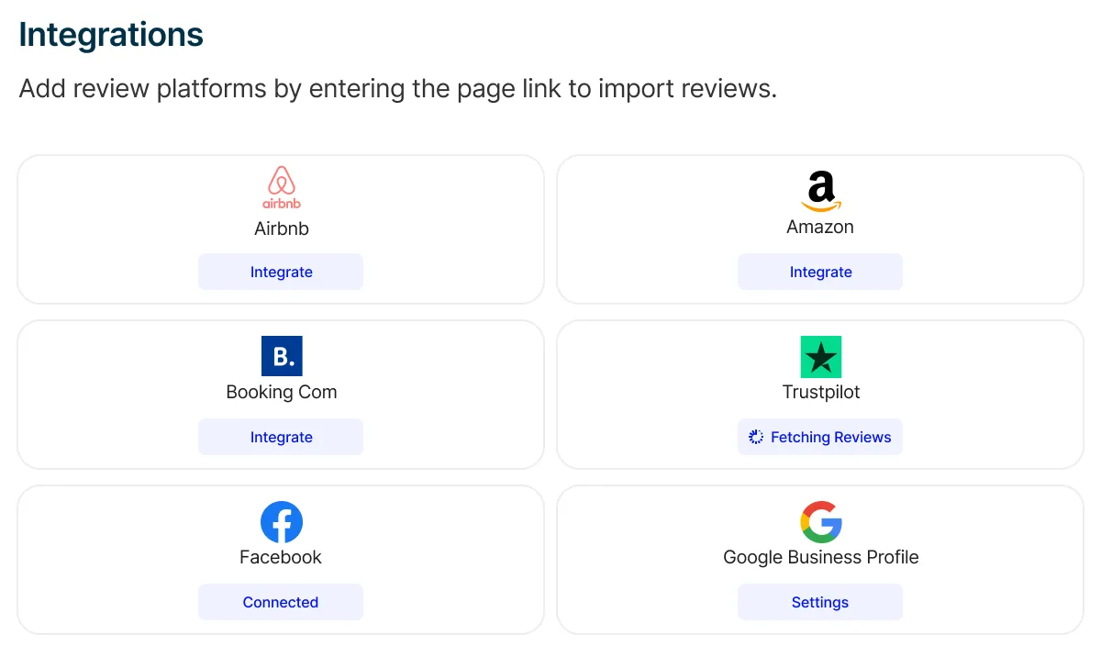Open Settings for Google Business Profile
Image resolution: width=1101 pixels, height=646 pixels.
pyautogui.click(x=820, y=602)
